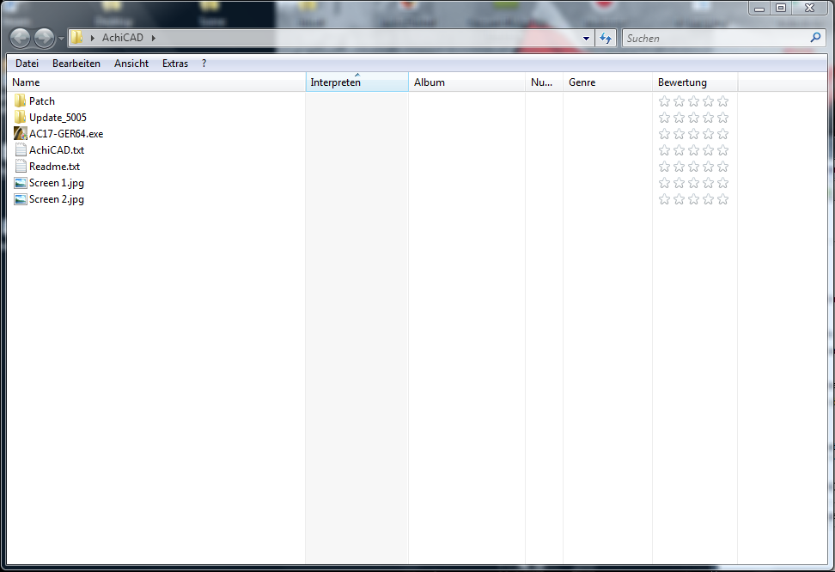835x572 pixels.
Task: Sort by the Album column header
Action: point(467,82)
